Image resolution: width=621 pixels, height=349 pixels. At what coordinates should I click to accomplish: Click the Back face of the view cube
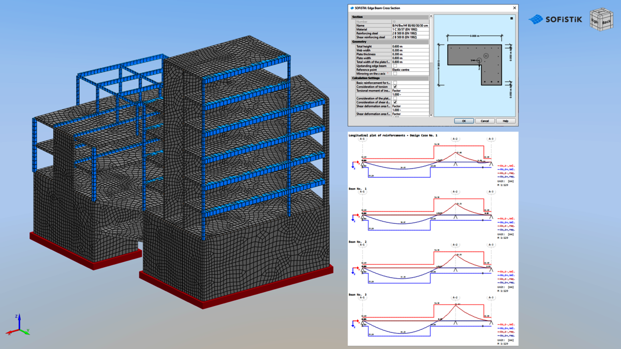(607, 23)
